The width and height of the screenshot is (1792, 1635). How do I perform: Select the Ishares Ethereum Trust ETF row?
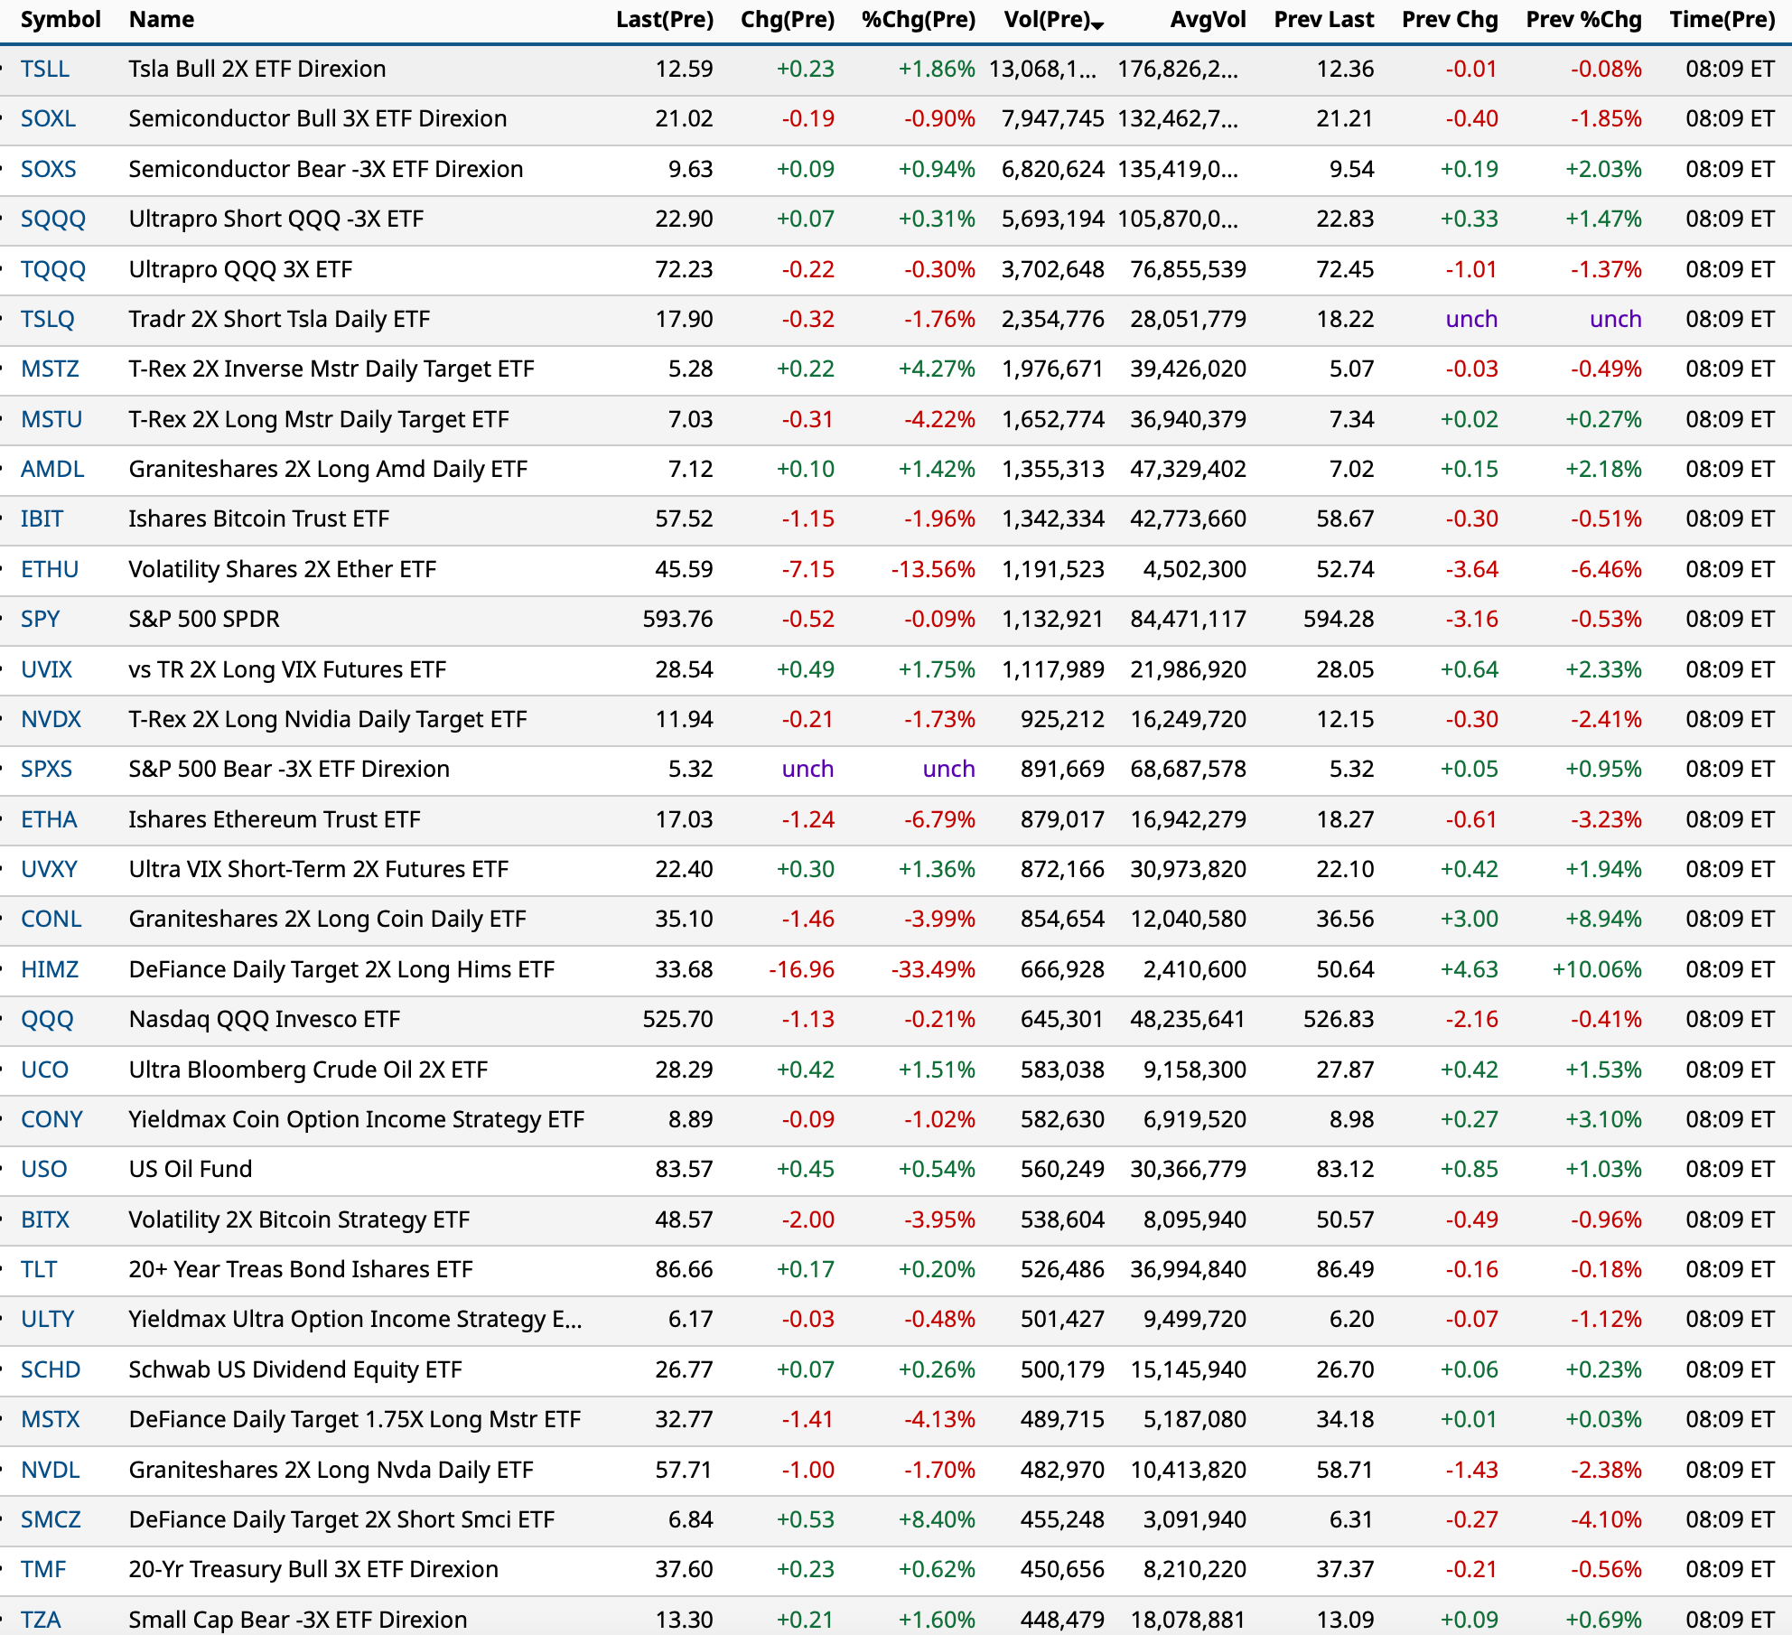(275, 820)
